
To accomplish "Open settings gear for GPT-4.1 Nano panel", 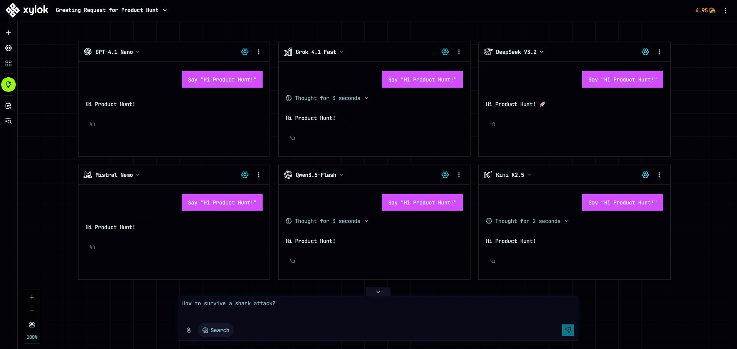I will pos(245,52).
